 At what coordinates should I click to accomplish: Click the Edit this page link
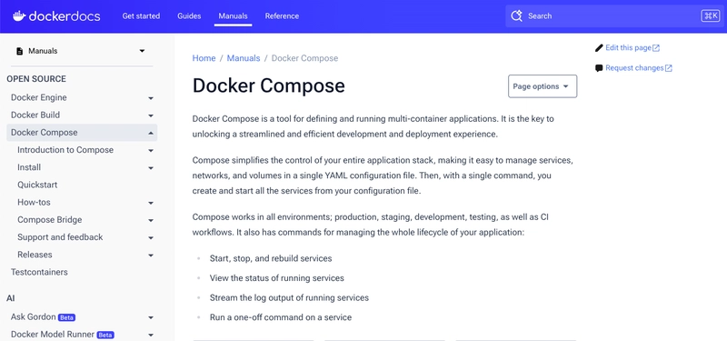coord(628,48)
